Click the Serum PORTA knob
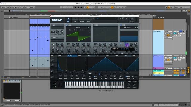 pos(129,85)
